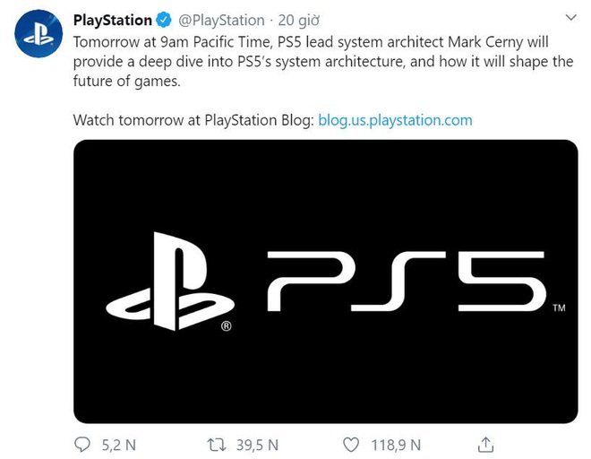Image resolution: width=591 pixels, height=459 pixels.
Task: Open blog.us.playstation.com link
Action: tap(395, 120)
